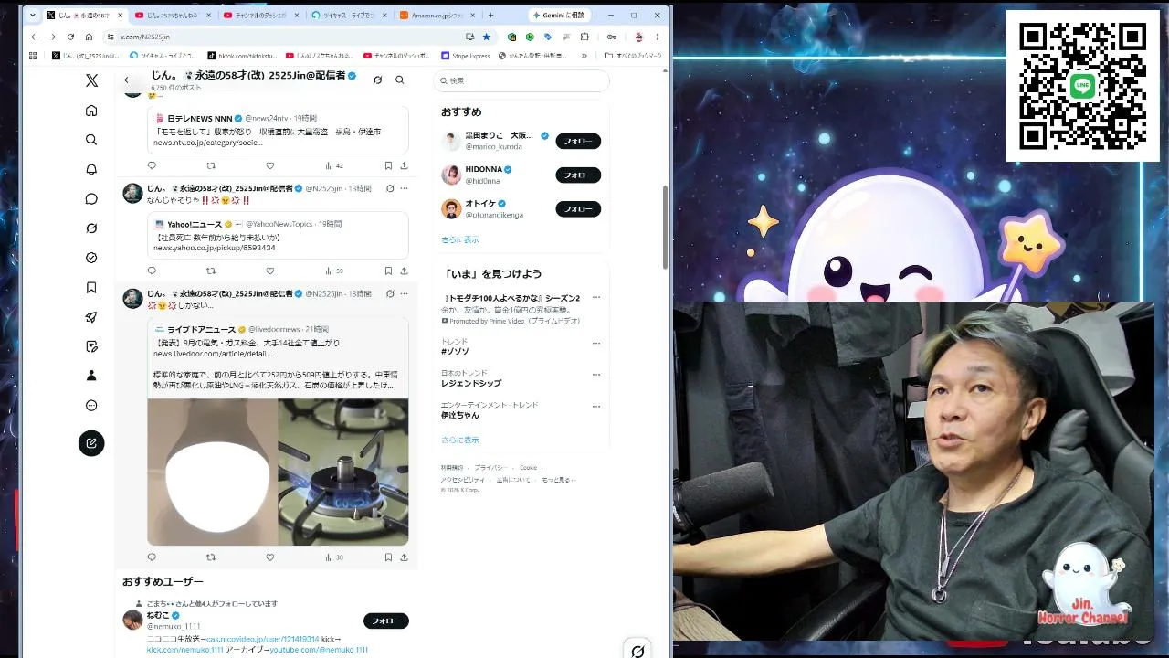Share the Yahoo!ニュース quote post
1169x658 pixels.
(404, 271)
